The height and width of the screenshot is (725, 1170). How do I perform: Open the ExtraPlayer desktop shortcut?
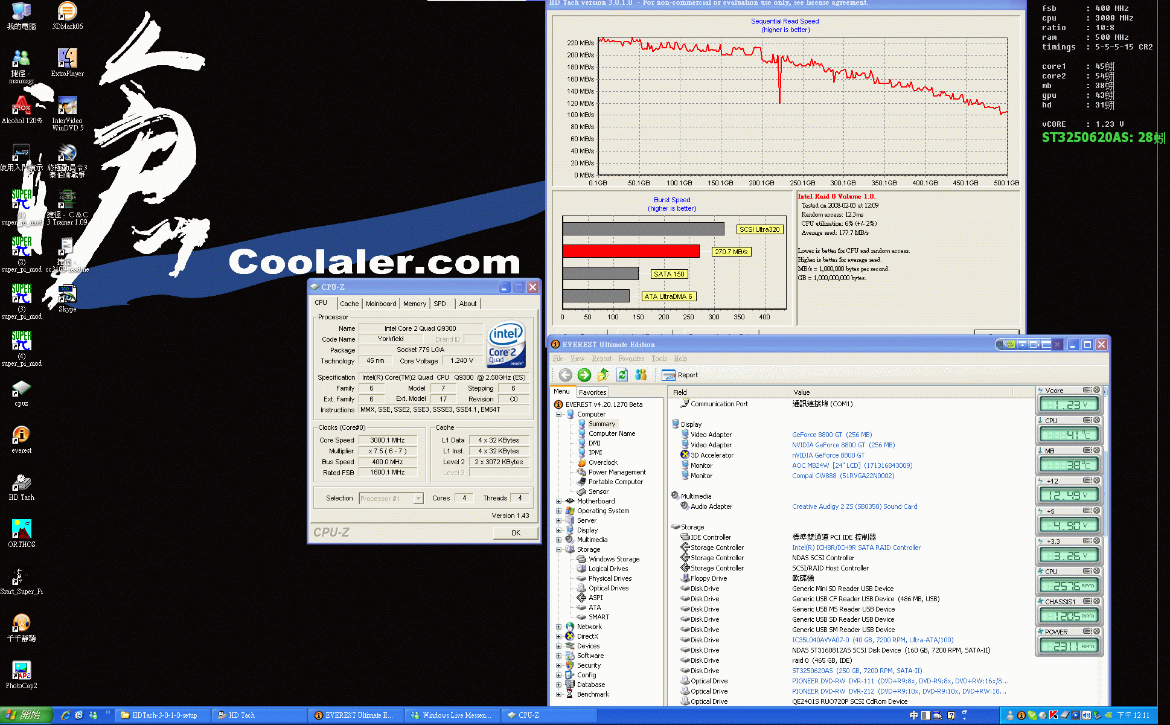(67, 63)
